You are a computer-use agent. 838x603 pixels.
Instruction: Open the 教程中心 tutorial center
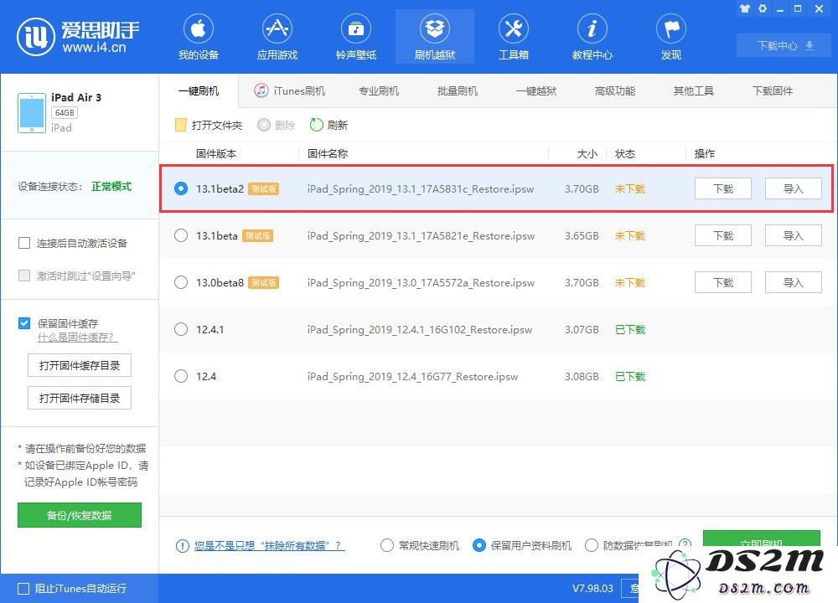[592, 38]
